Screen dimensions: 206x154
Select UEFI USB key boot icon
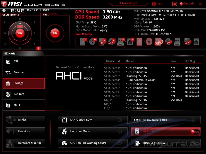click(121, 42)
